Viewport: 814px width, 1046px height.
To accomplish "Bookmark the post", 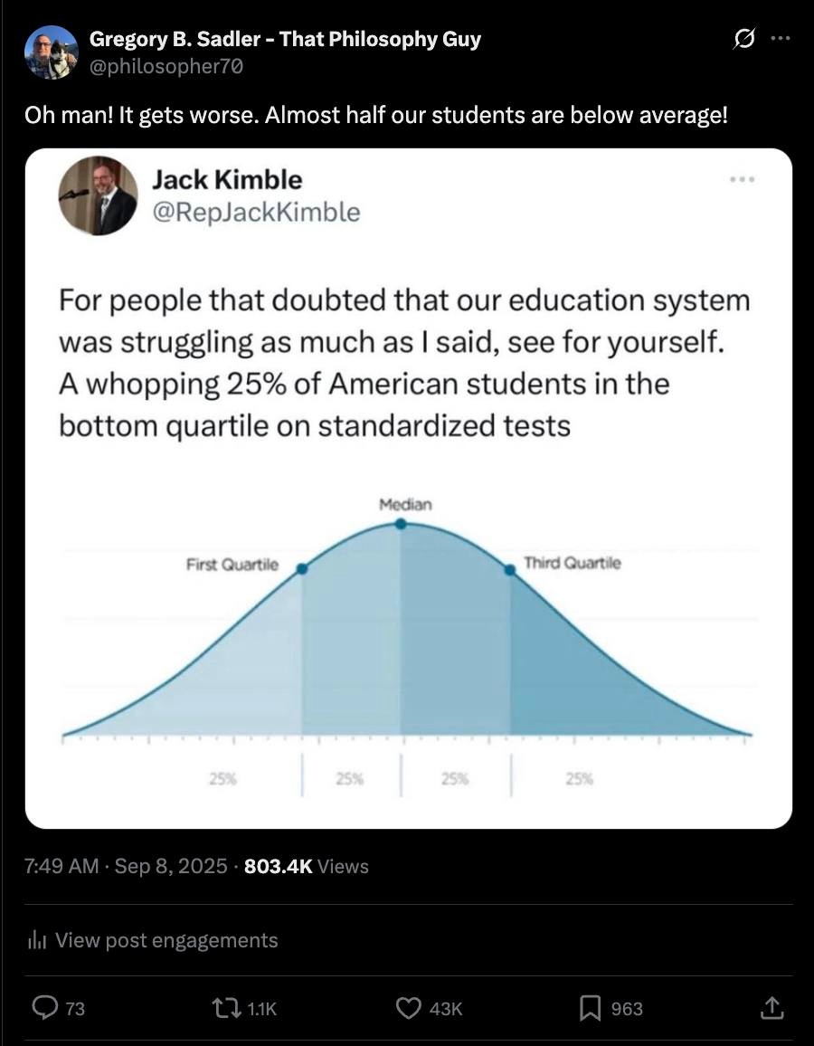I will (591, 1007).
